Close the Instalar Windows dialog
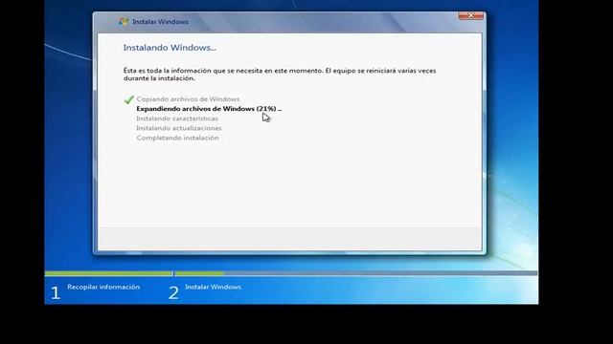Screen dimensions: 613x344 pyautogui.click(x=470, y=15)
